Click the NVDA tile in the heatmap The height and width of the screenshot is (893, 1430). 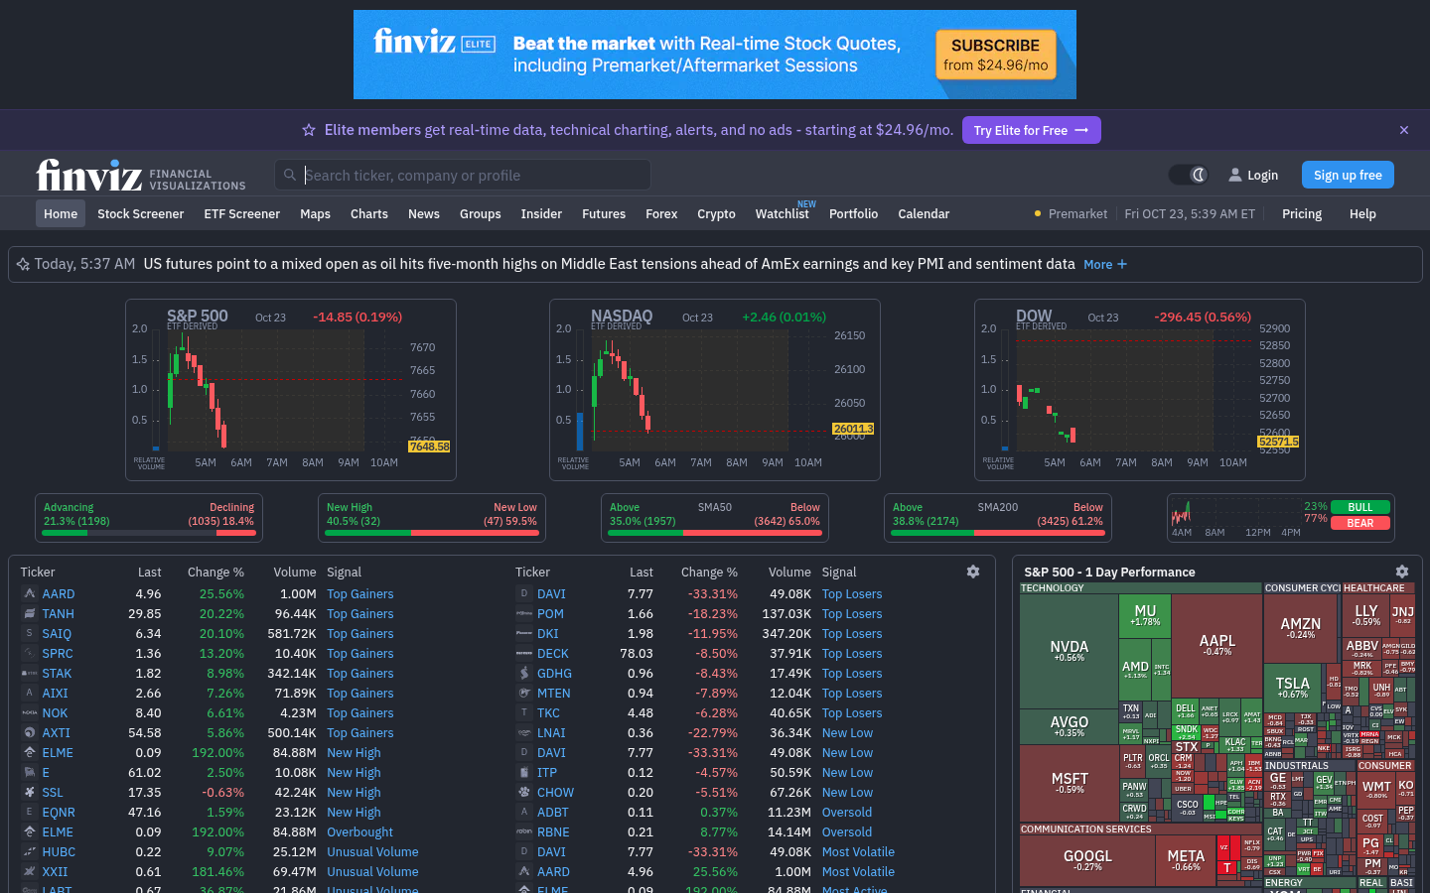(1069, 650)
